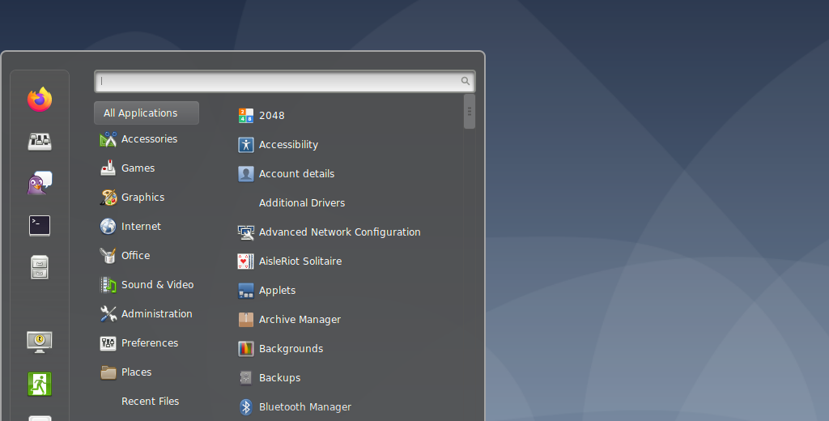Launch Bluetooth Manager from the app list
Image resolution: width=829 pixels, height=421 pixels.
pos(304,407)
